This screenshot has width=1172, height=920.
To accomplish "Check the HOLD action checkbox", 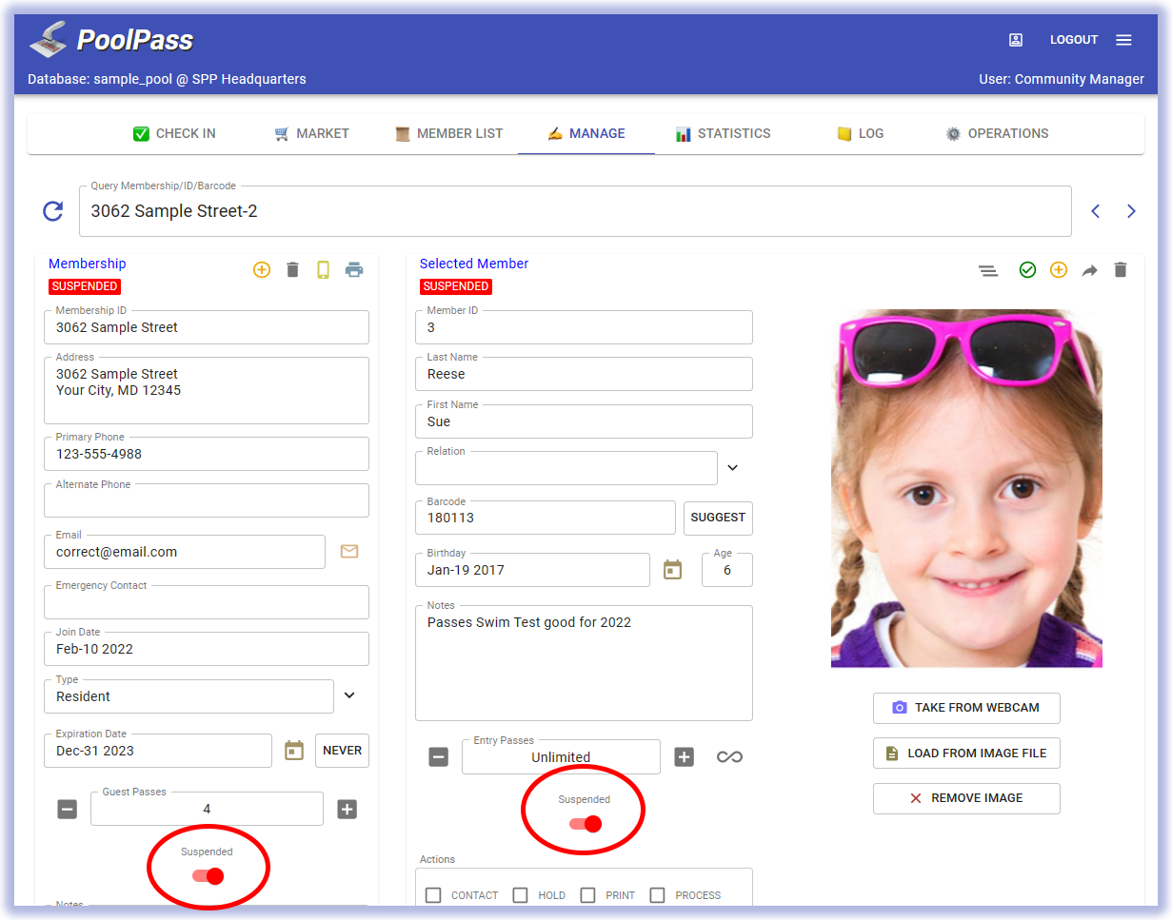I will tap(520, 895).
